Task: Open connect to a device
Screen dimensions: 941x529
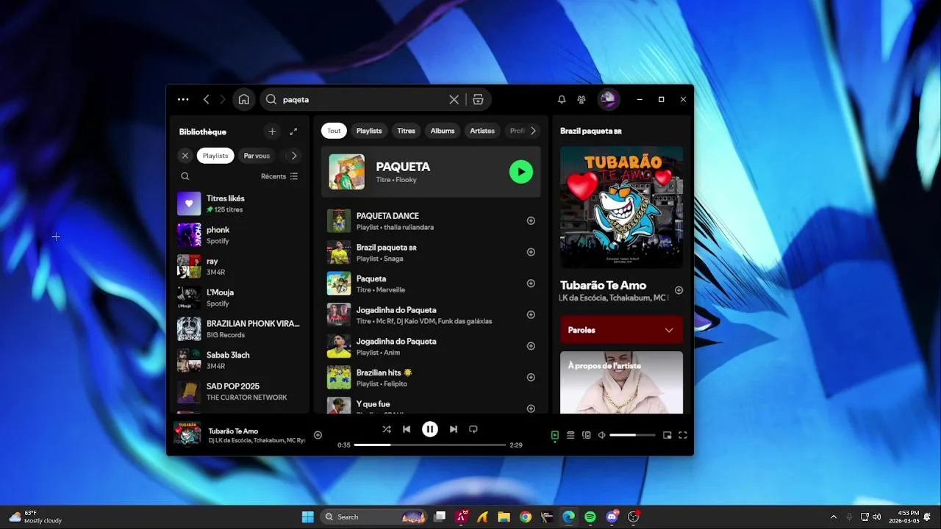Action: 586,435
